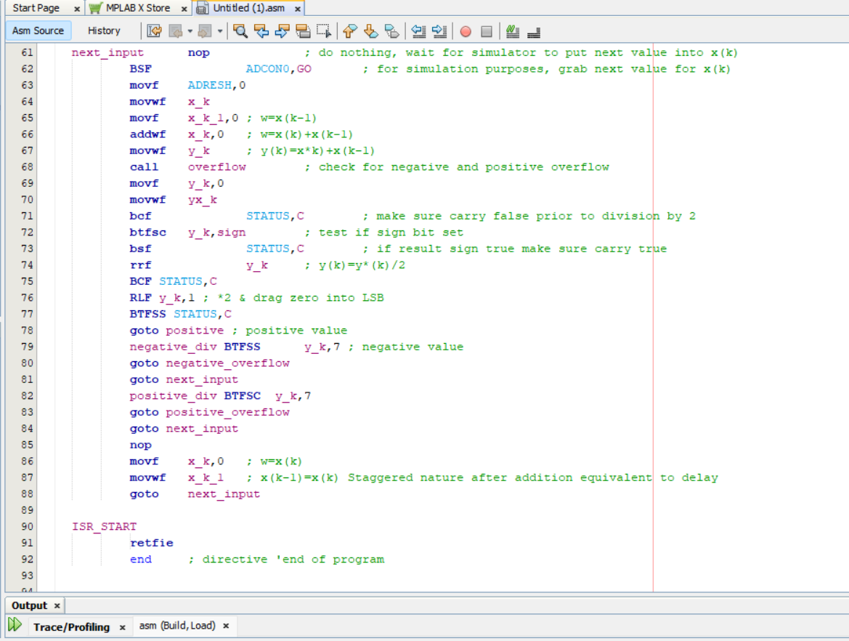Select the asm (Build, Load) output tab
849x641 pixels.
(x=179, y=625)
